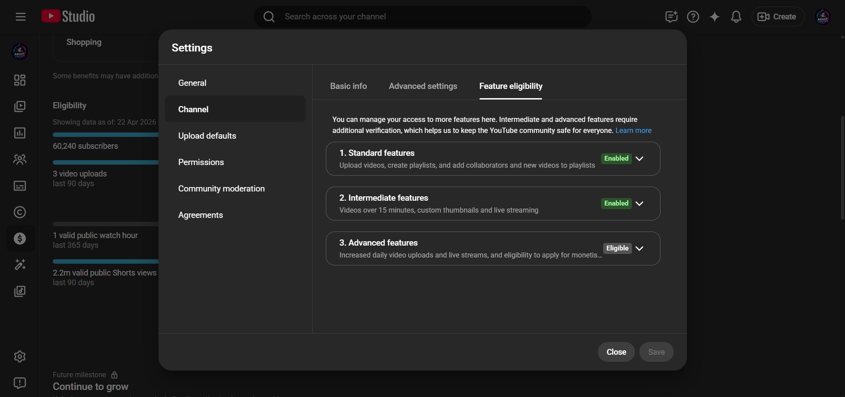Switch to Advanced settings tab
Viewport: 845px width, 397px height.
pyautogui.click(x=423, y=86)
